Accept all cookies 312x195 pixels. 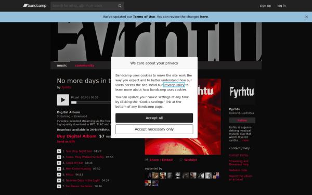coord(154,118)
